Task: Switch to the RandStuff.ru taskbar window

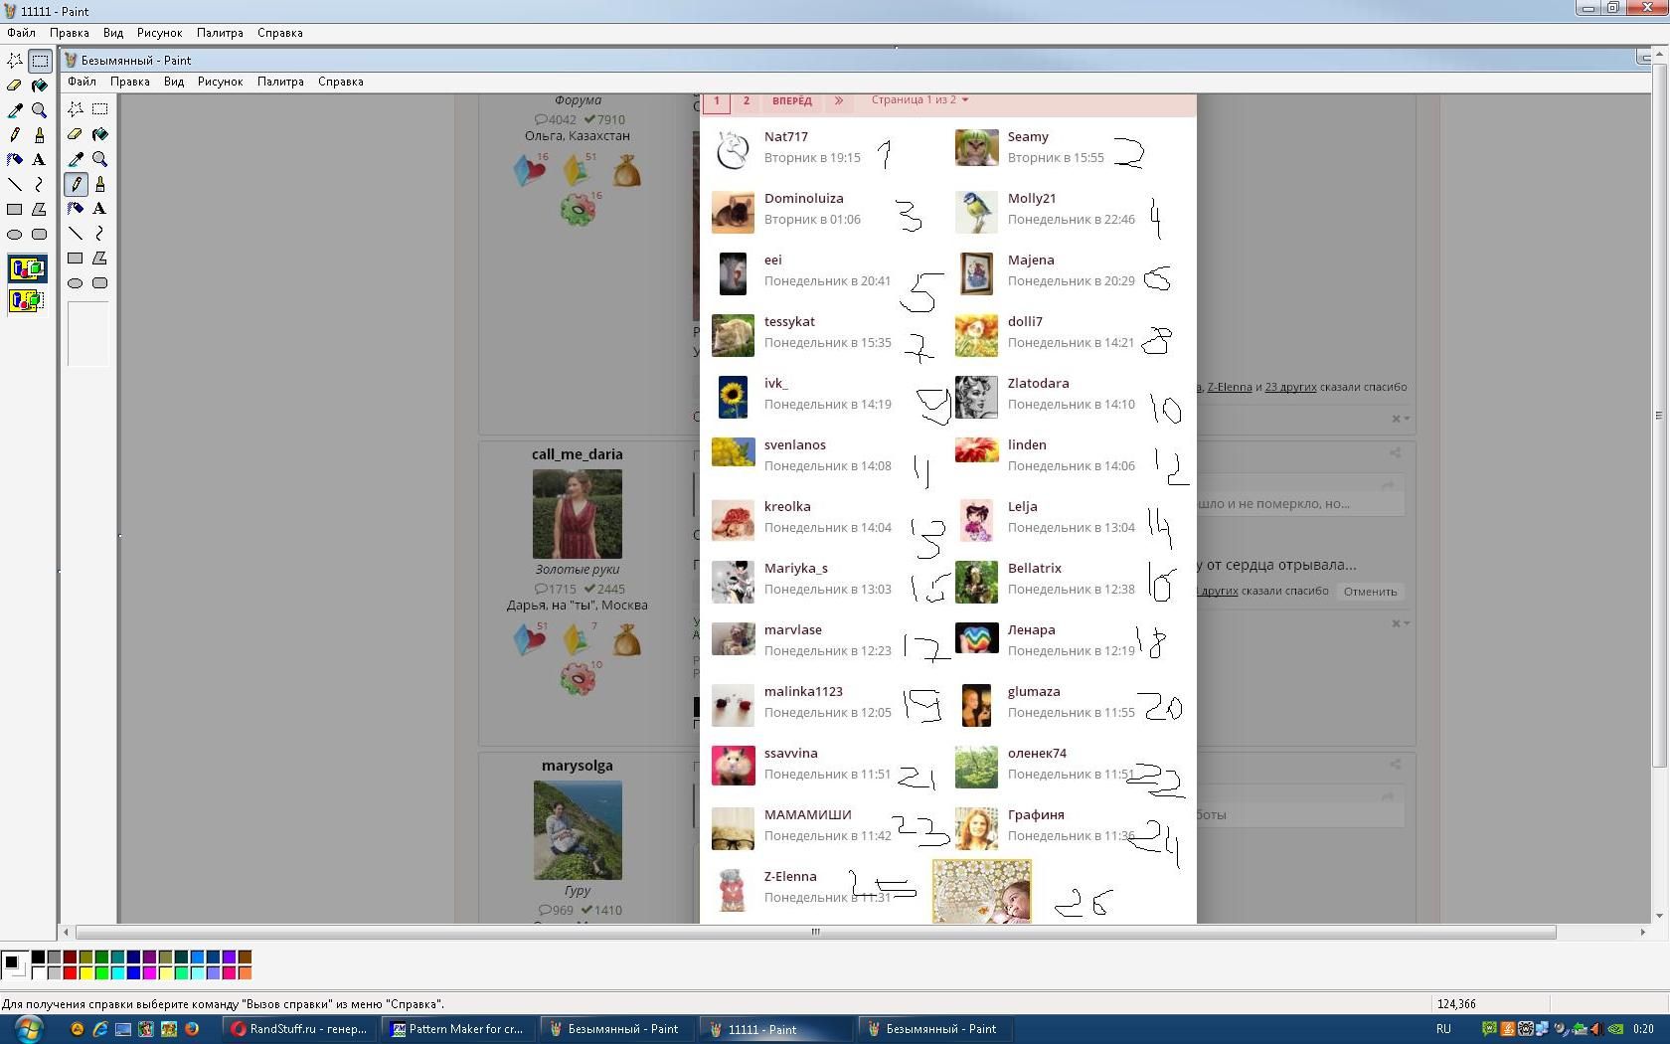Action: coord(298,1029)
